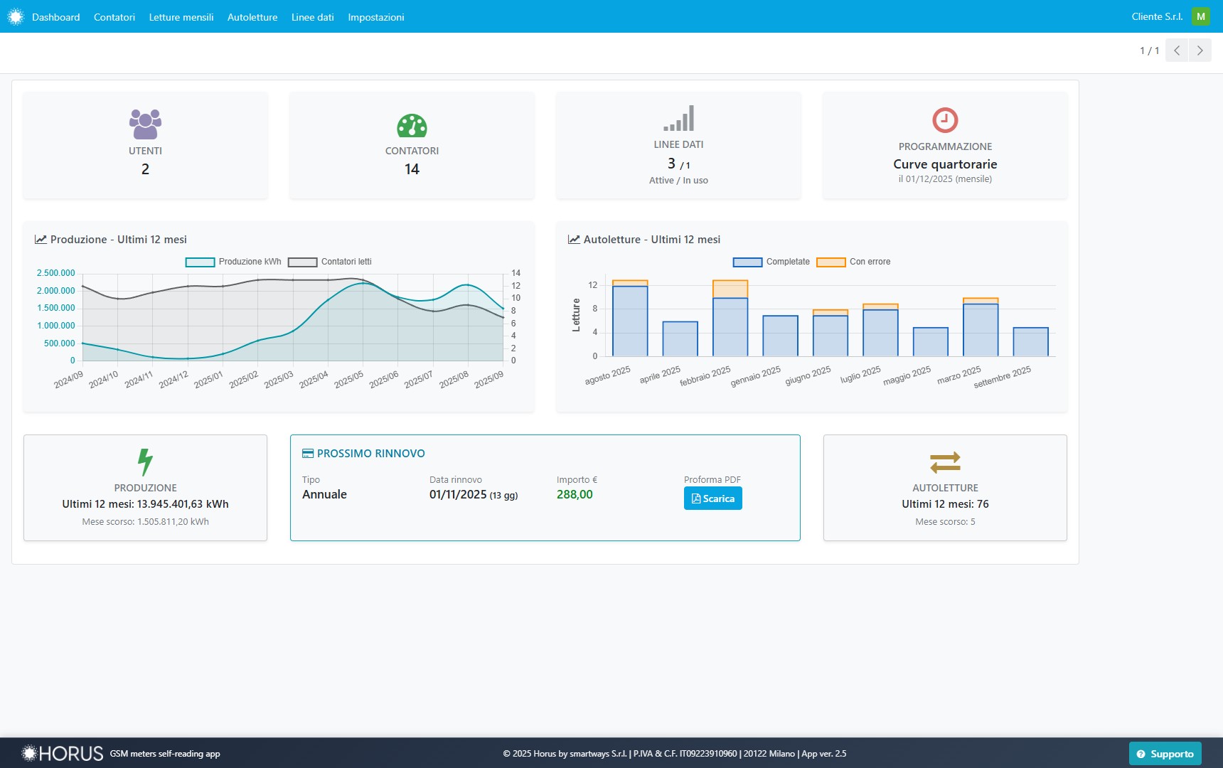Click the purple Utenti users icon
Image resolution: width=1223 pixels, height=768 pixels.
[145, 124]
